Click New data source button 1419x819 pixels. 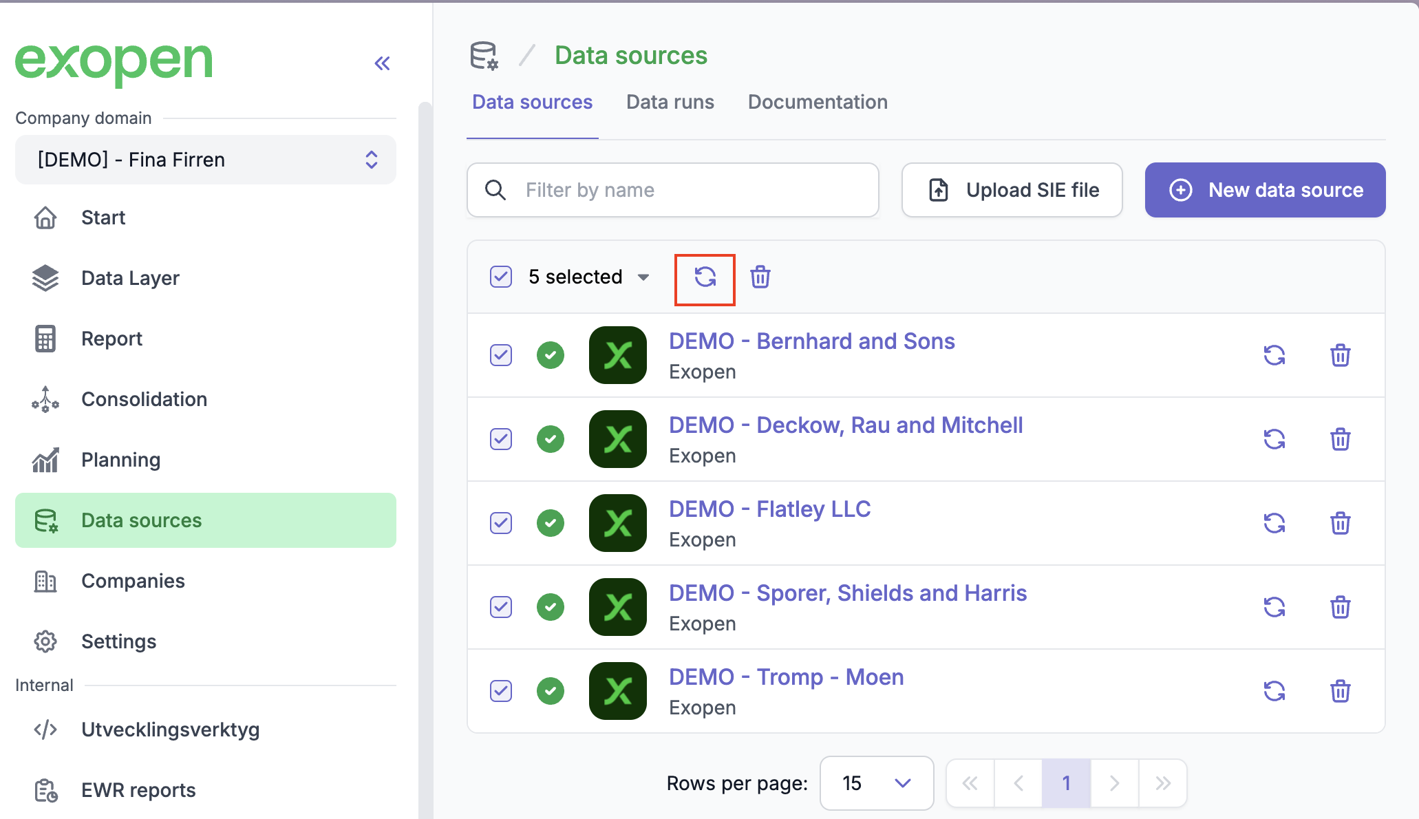click(1265, 190)
